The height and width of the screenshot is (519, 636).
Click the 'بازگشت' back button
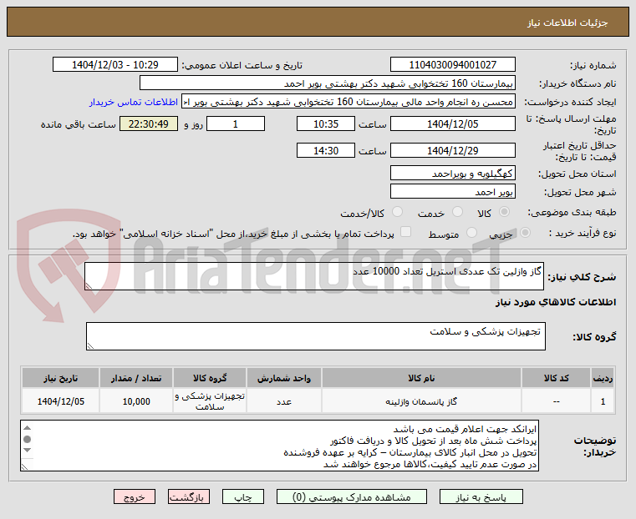point(189,496)
